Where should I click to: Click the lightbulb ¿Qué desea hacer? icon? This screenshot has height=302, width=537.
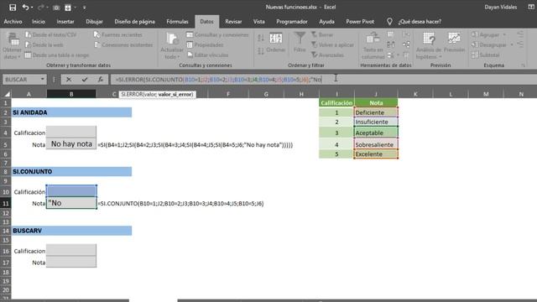[x=389, y=22]
